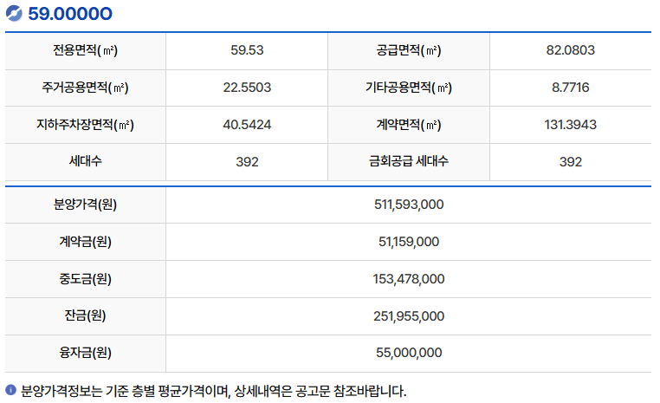This screenshot has width=660, height=403.
Task: Click the 세대수 label cell
Action: tap(85, 162)
